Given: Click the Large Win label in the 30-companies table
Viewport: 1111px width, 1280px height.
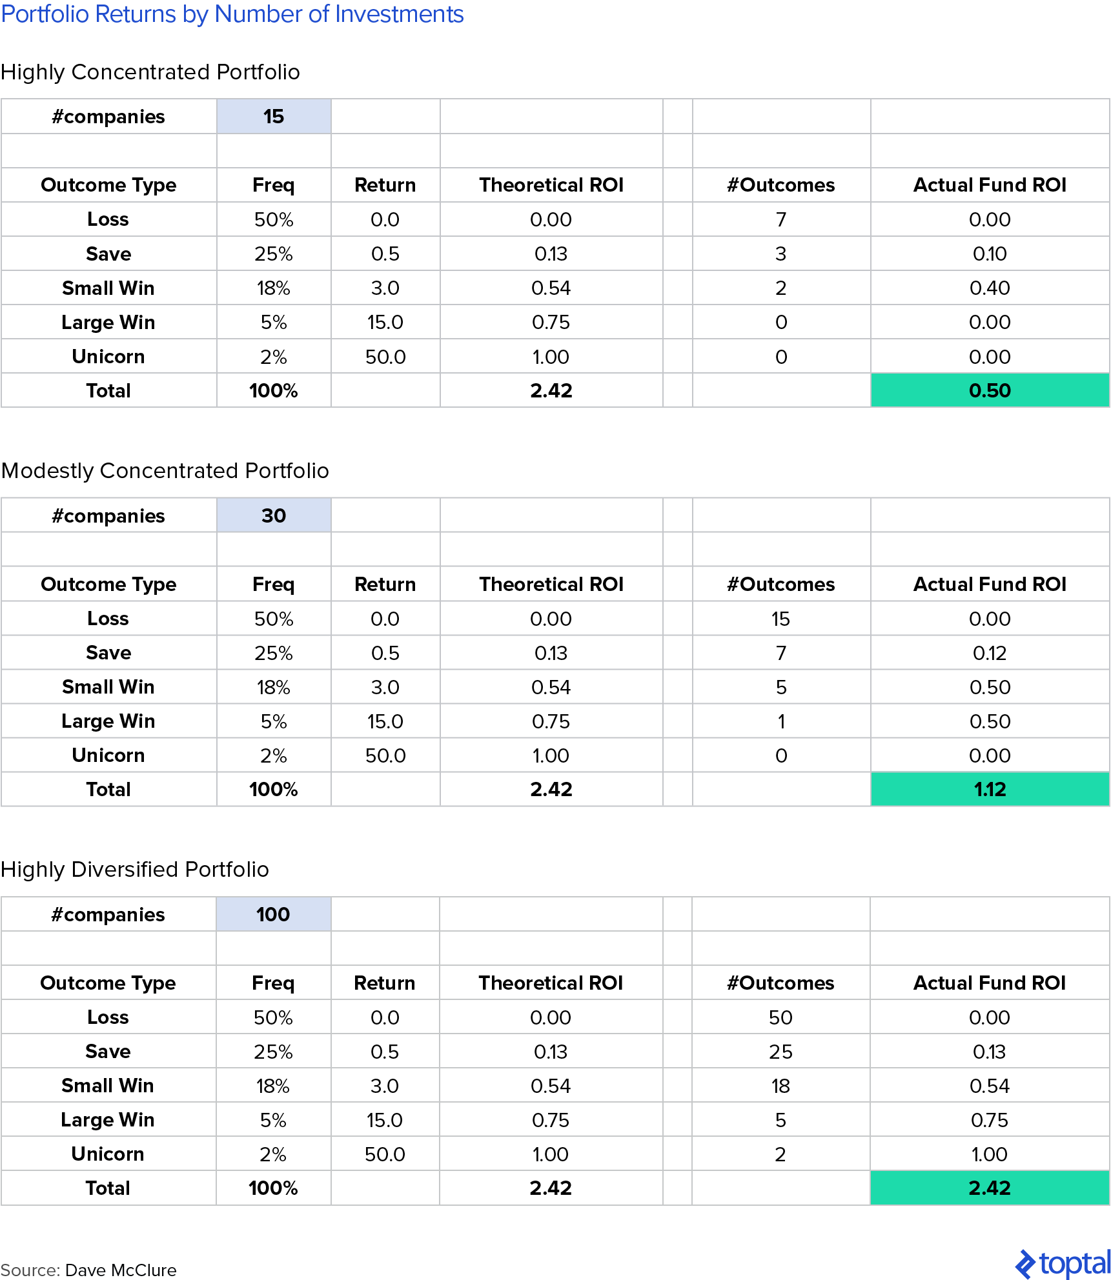Looking at the screenshot, I should (x=108, y=721).
